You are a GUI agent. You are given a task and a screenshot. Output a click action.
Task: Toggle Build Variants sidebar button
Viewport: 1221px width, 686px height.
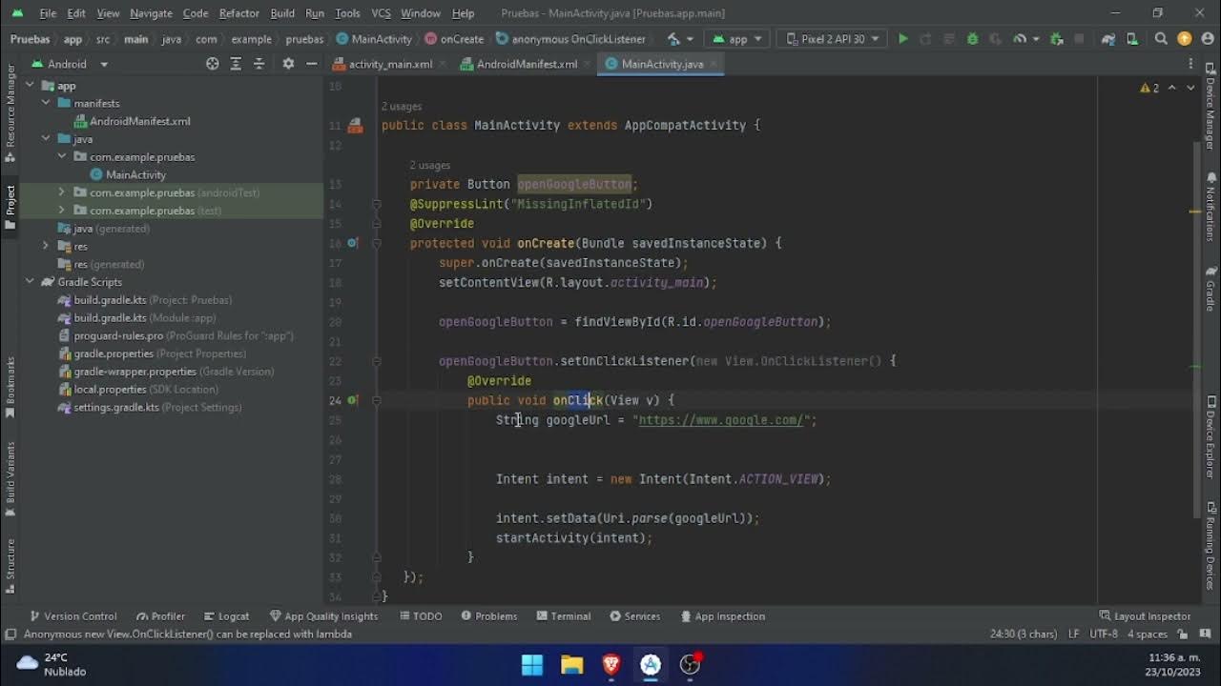point(10,477)
